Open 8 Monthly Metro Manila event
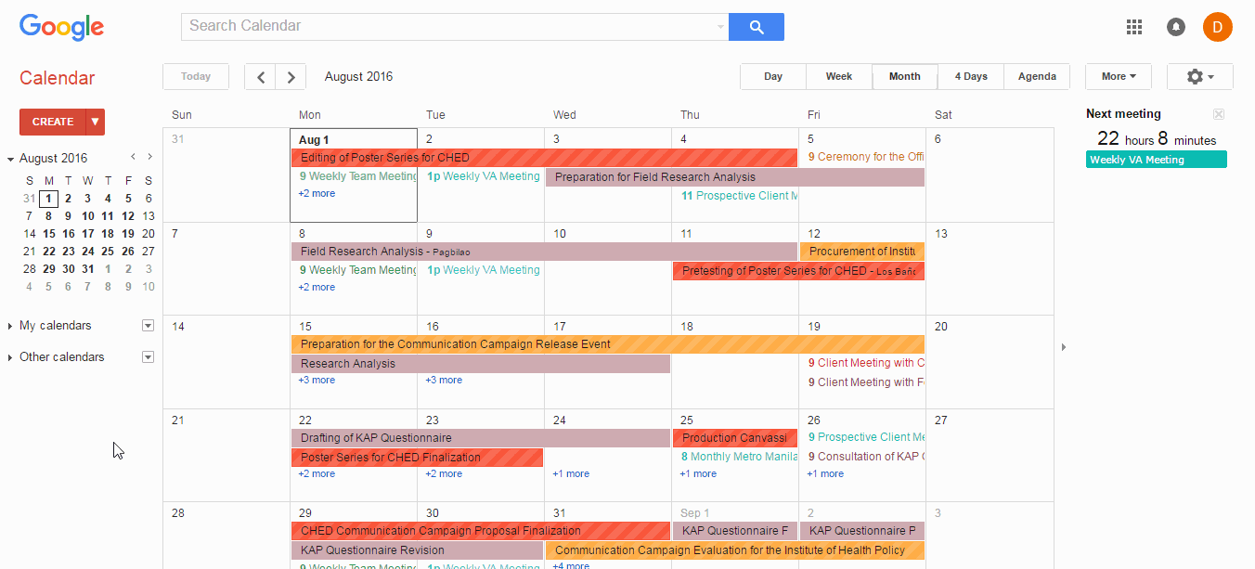This screenshot has height=569, width=1255. (x=739, y=457)
